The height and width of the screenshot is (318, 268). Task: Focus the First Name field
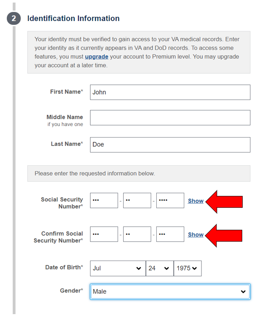170,92
